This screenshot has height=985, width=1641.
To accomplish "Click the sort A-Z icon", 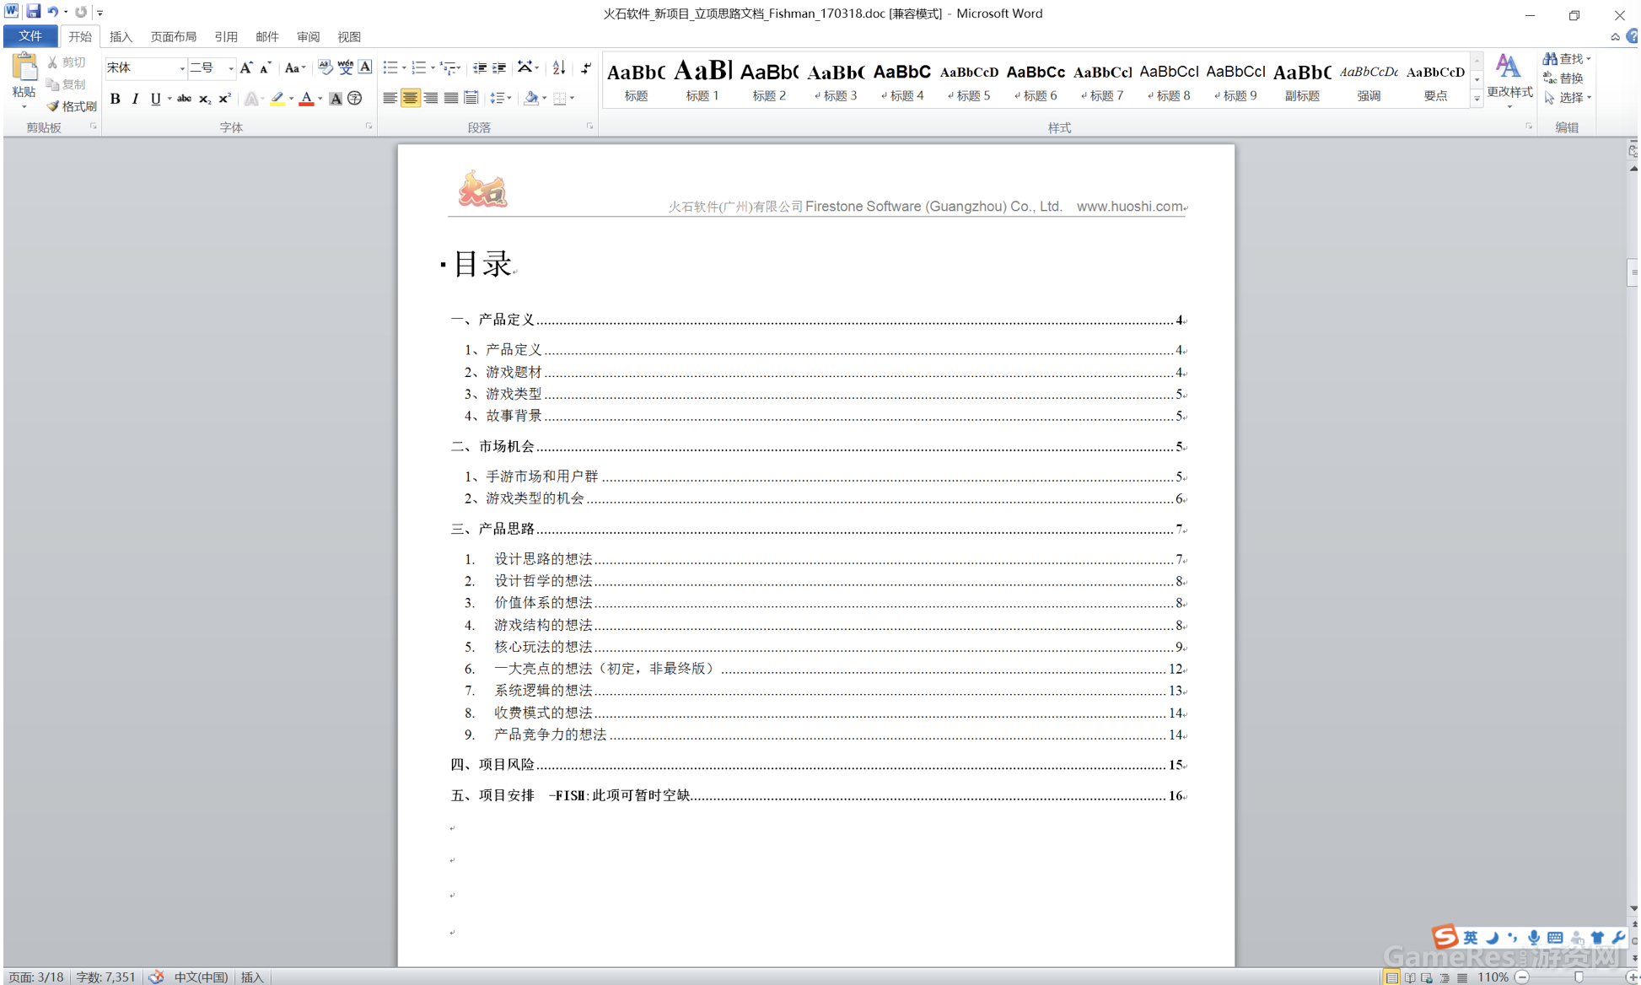I will (x=559, y=67).
